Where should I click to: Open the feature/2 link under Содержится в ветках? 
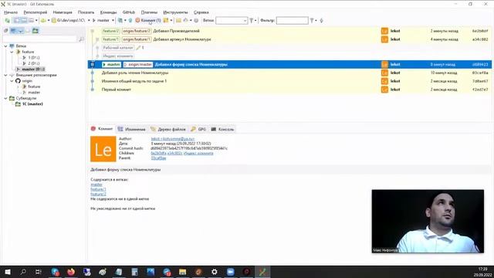tap(98, 194)
